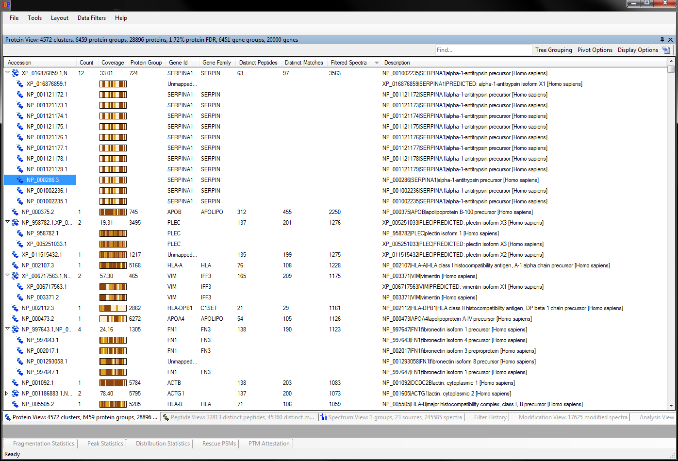Click cluster icon of NP_997643.1,NP_0... row
Image resolution: width=678 pixels, height=461 pixels.
[15, 329]
